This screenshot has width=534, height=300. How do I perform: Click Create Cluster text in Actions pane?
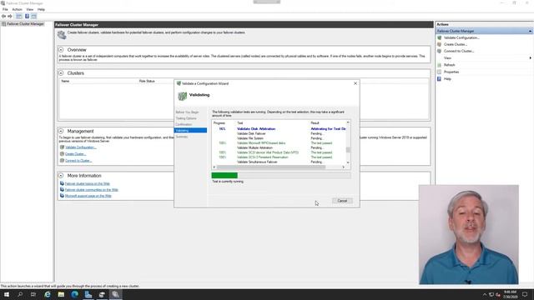pyautogui.click(x=456, y=44)
